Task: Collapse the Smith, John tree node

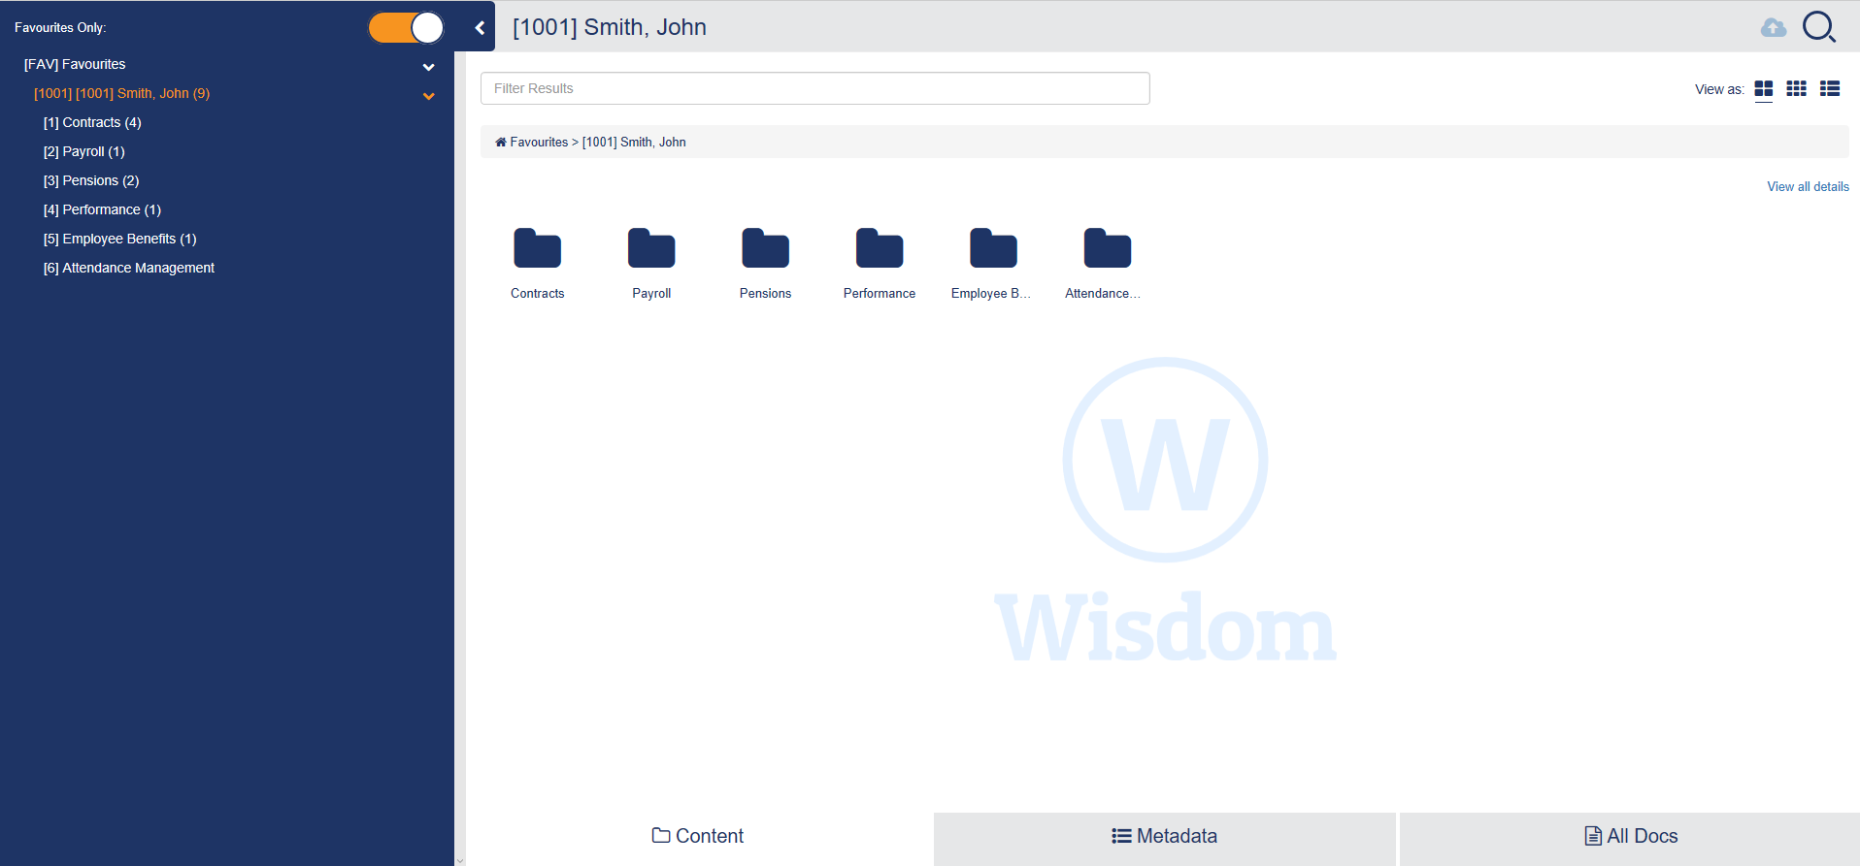Action: tap(428, 96)
